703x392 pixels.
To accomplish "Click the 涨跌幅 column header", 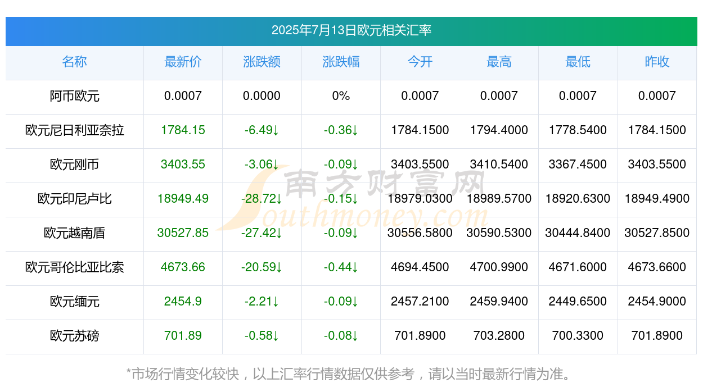I will [x=341, y=62].
